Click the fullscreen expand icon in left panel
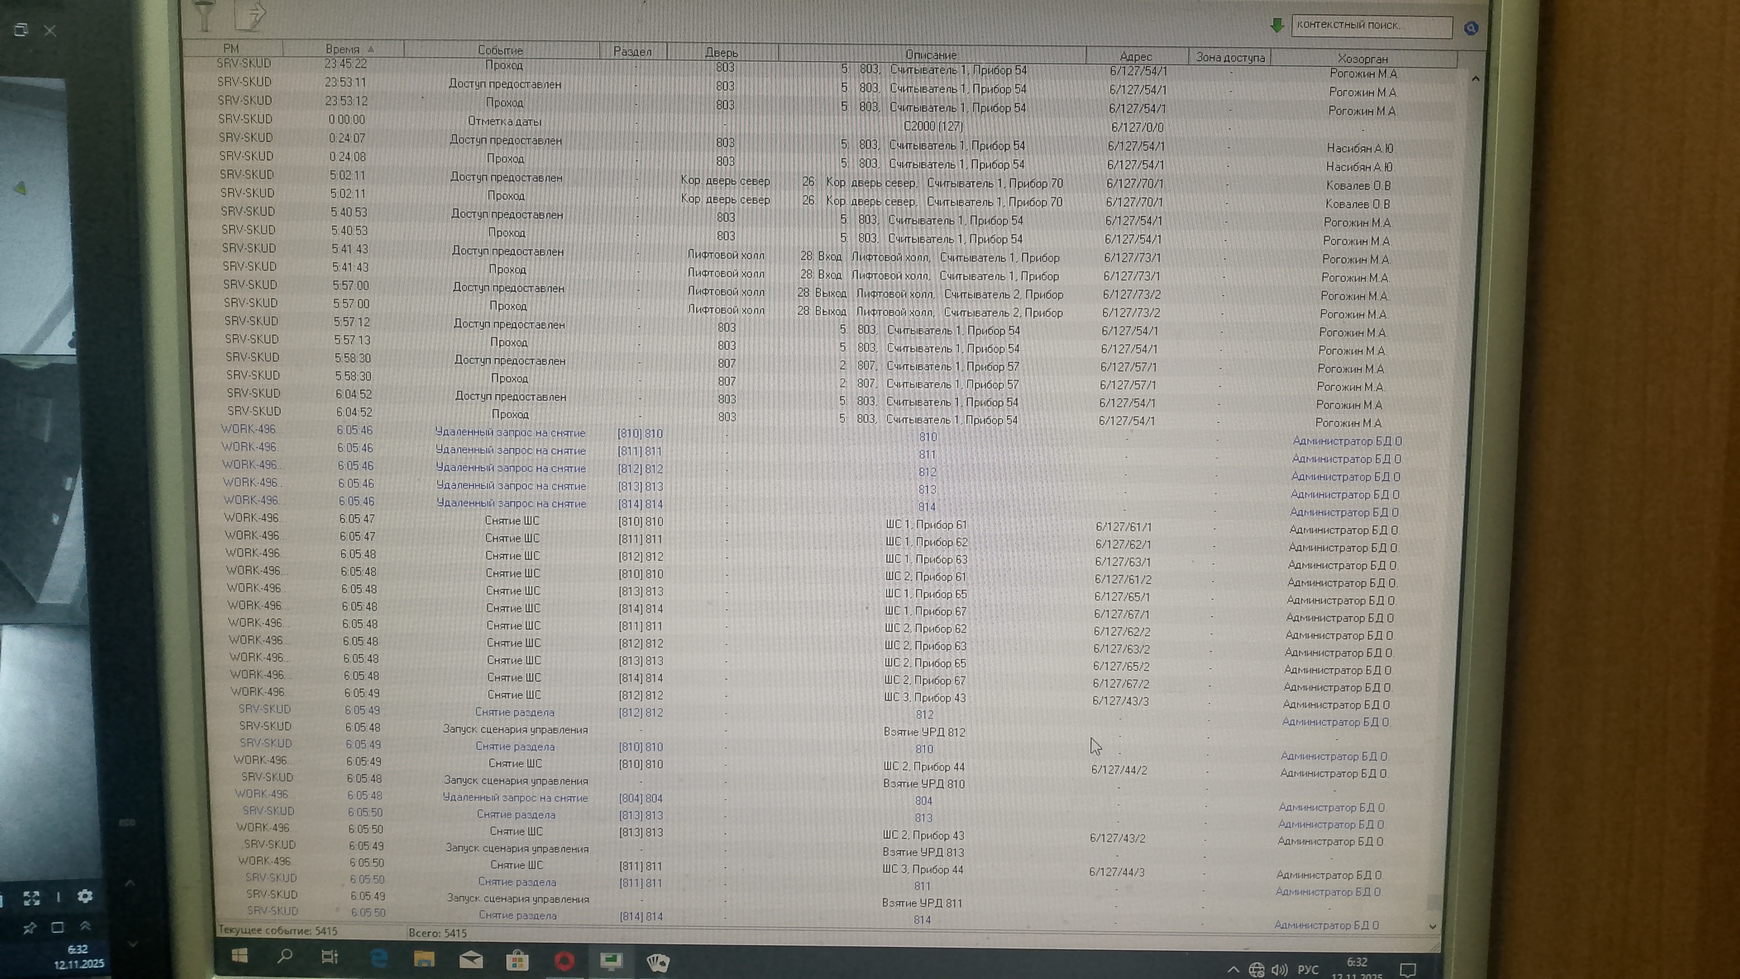This screenshot has height=979, width=1740. click(x=31, y=898)
